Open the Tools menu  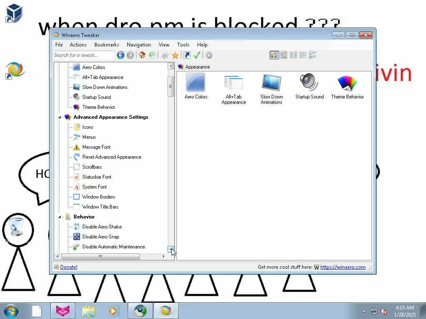tap(183, 45)
